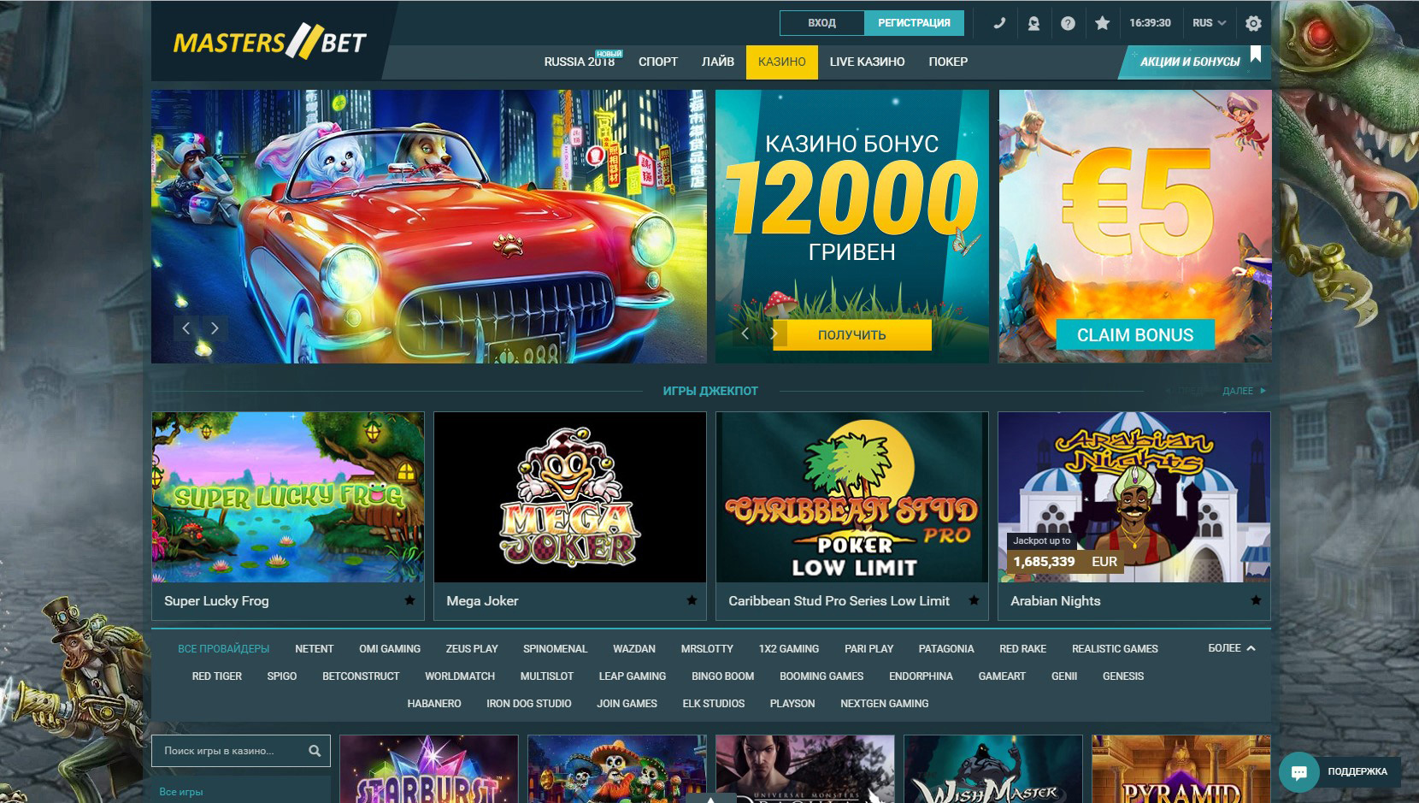Filter by ZEUS PLAY provider

(472, 649)
